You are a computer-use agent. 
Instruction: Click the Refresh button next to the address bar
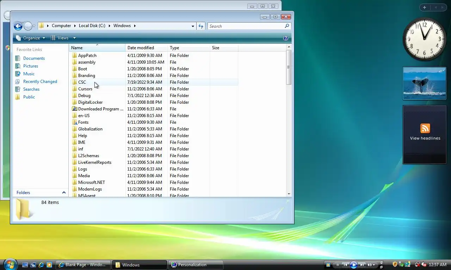click(x=201, y=26)
